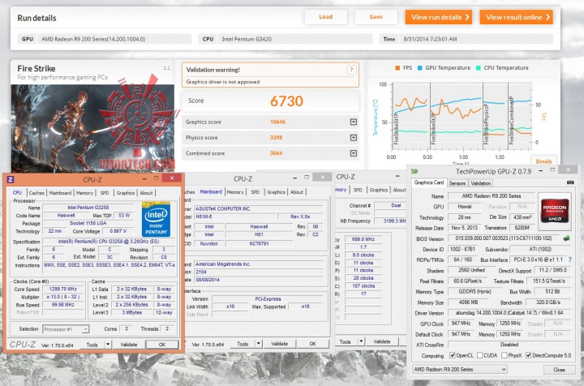
Task: Click the Bus Interface question mark in GPU-Z
Action: coord(570,259)
